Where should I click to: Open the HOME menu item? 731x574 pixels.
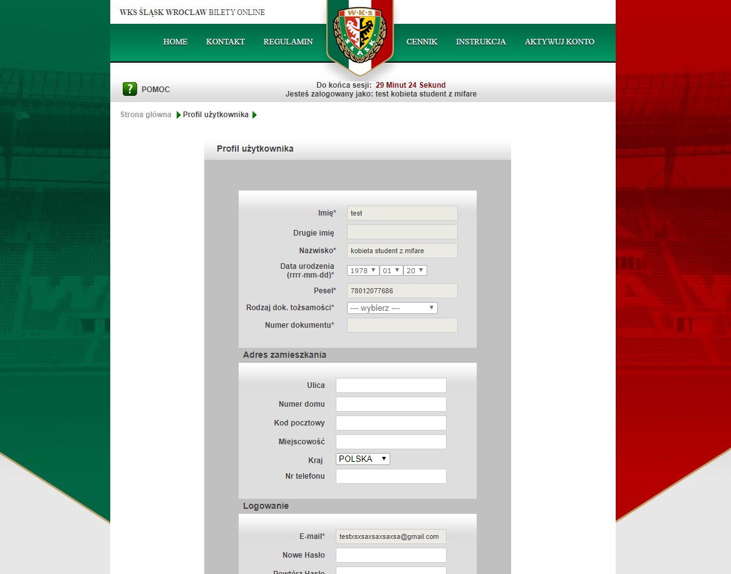(175, 42)
